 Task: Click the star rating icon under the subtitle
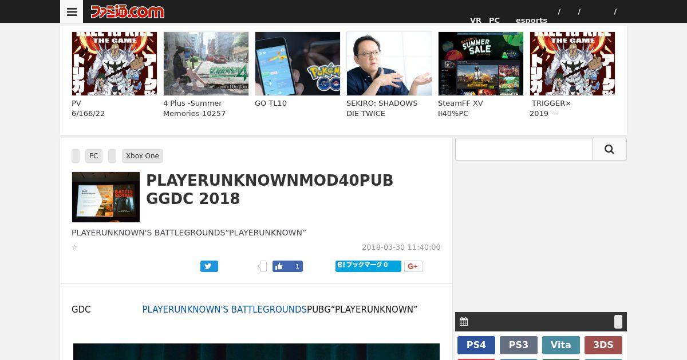pyautogui.click(x=74, y=247)
